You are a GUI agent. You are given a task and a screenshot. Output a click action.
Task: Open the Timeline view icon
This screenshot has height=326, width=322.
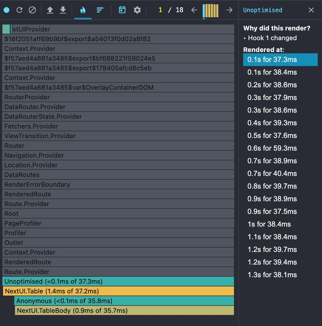click(122, 10)
